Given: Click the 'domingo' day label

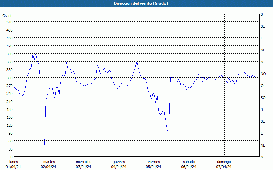Looking at the screenshot, I should (x=224, y=162).
